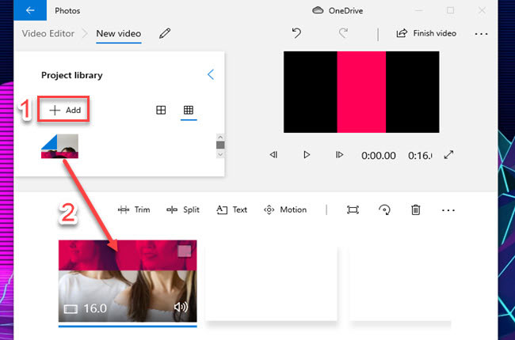This screenshot has width=515, height=340.
Task: Add Text to the clip
Action: [231, 210]
